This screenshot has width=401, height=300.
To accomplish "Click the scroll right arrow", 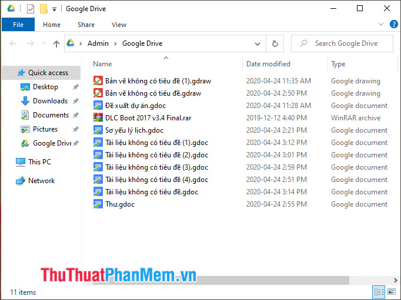I will [395, 281].
